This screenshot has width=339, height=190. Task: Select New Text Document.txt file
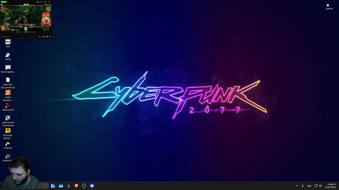point(8,83)
